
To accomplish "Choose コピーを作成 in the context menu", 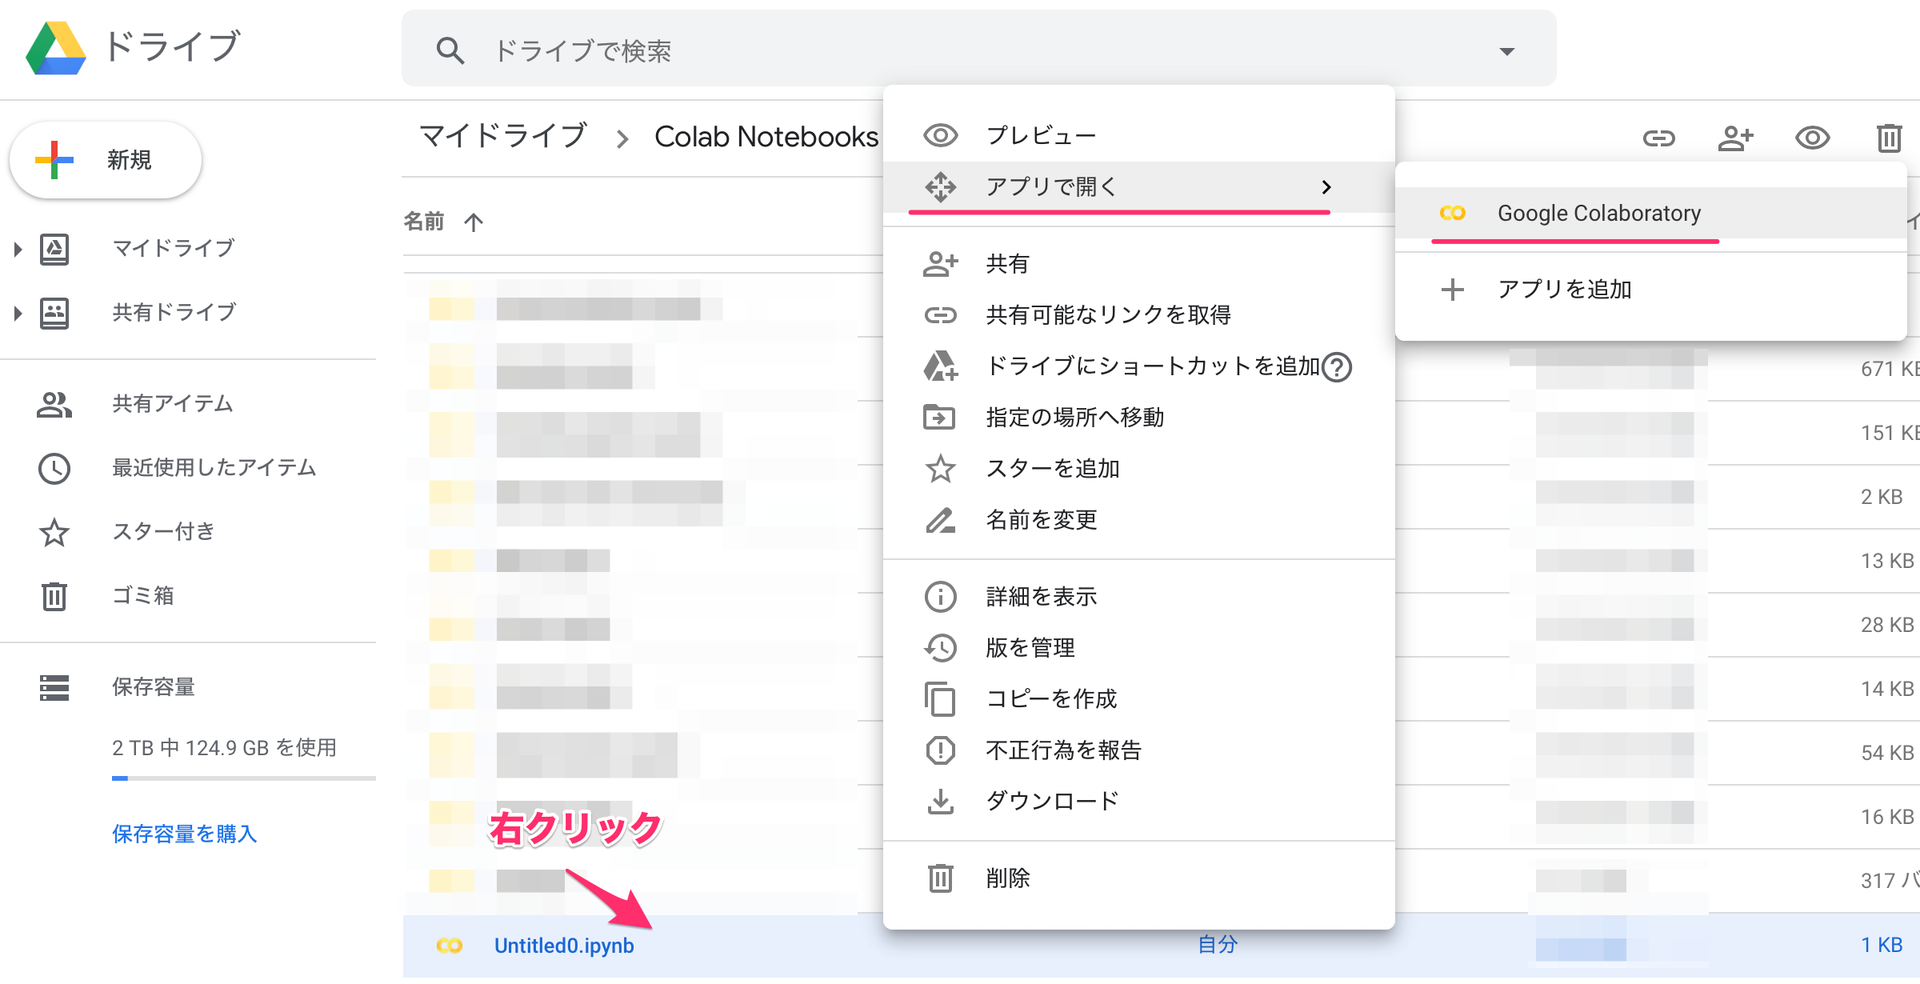I will coord(1051,698).
